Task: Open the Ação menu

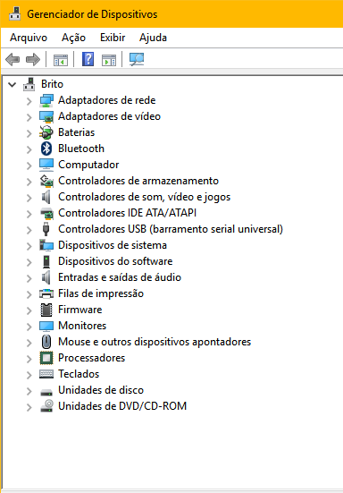Action: click(x=73, y=38)
